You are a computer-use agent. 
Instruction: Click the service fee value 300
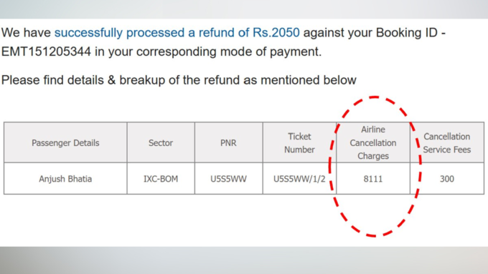coord(447,179)
